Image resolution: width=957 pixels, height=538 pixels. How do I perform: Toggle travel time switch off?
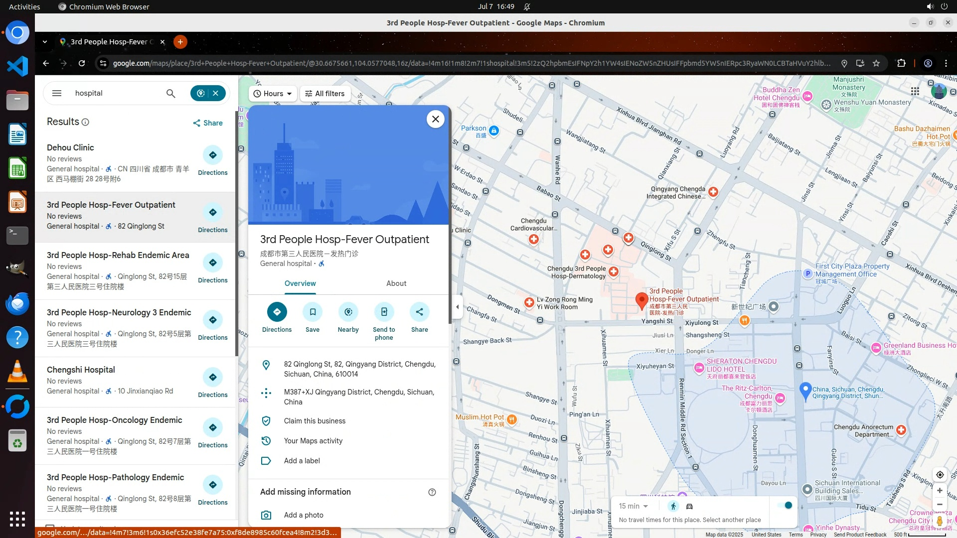tap(785, 506)
